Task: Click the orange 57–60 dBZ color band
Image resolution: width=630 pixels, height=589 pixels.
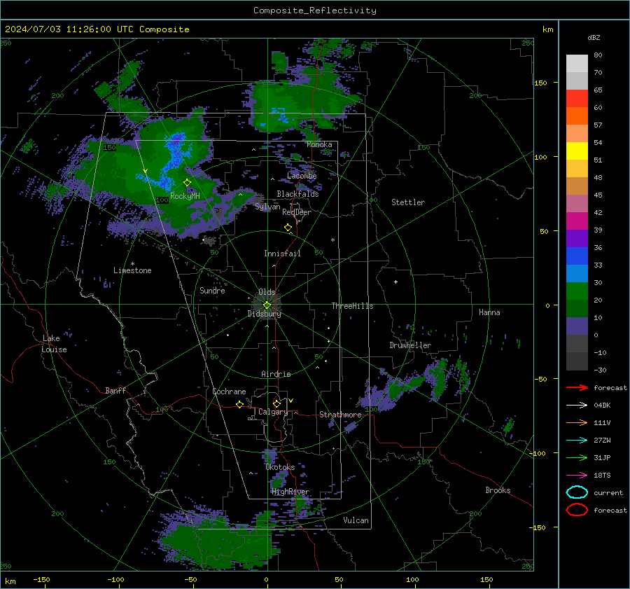Action: click(x=577, y=116)
